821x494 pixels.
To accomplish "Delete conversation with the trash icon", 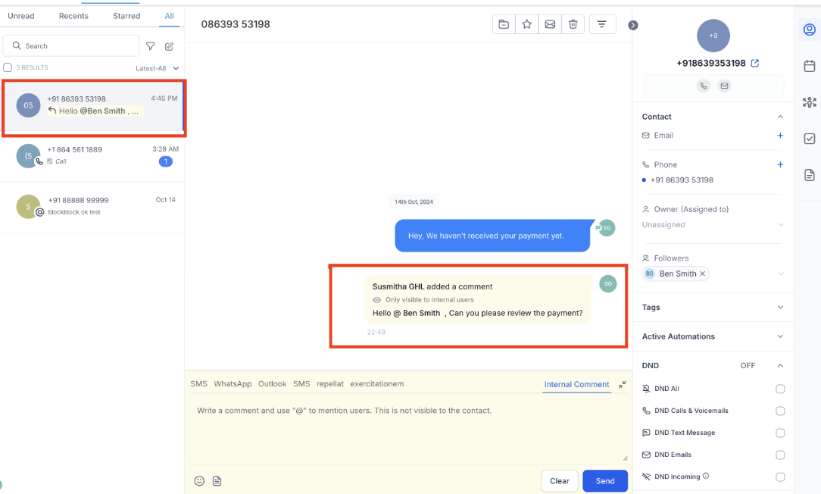I will click(x=573, y=25).
